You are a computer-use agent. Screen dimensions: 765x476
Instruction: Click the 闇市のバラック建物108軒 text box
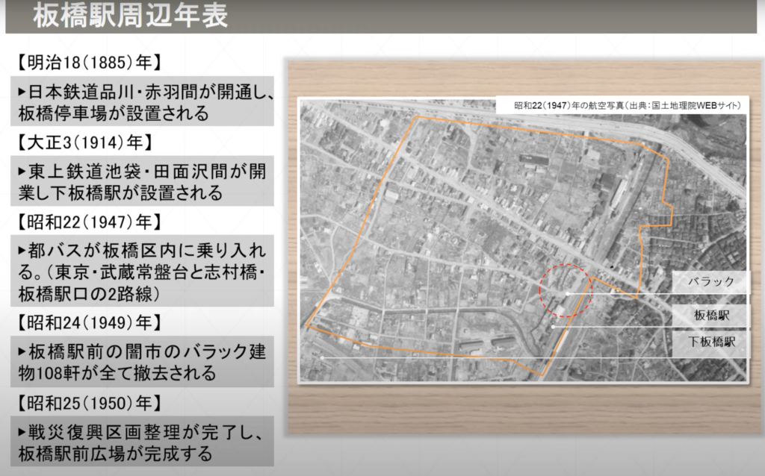tap(142, 362)
